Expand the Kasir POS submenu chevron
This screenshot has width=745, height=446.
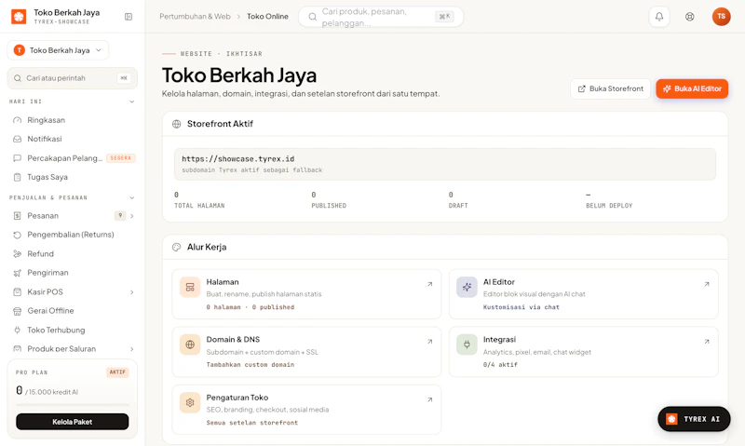[x=132, y=292]
